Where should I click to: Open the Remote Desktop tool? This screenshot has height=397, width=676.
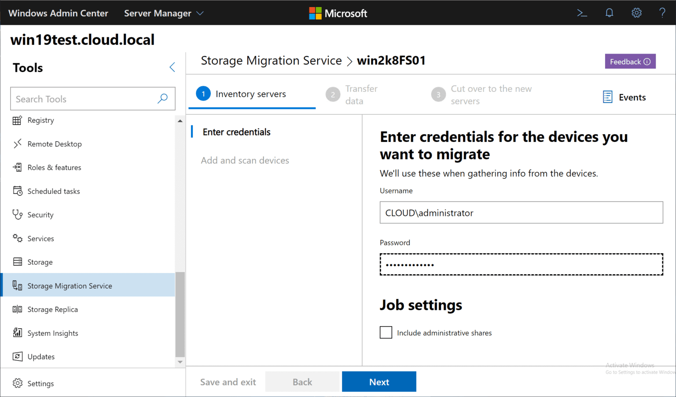[x=55, y=144]
